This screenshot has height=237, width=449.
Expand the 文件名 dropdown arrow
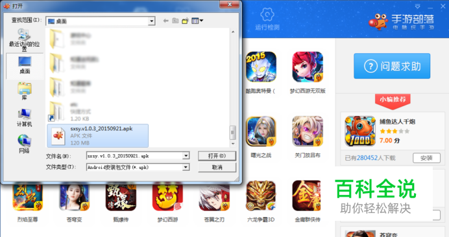pos(186,156)
